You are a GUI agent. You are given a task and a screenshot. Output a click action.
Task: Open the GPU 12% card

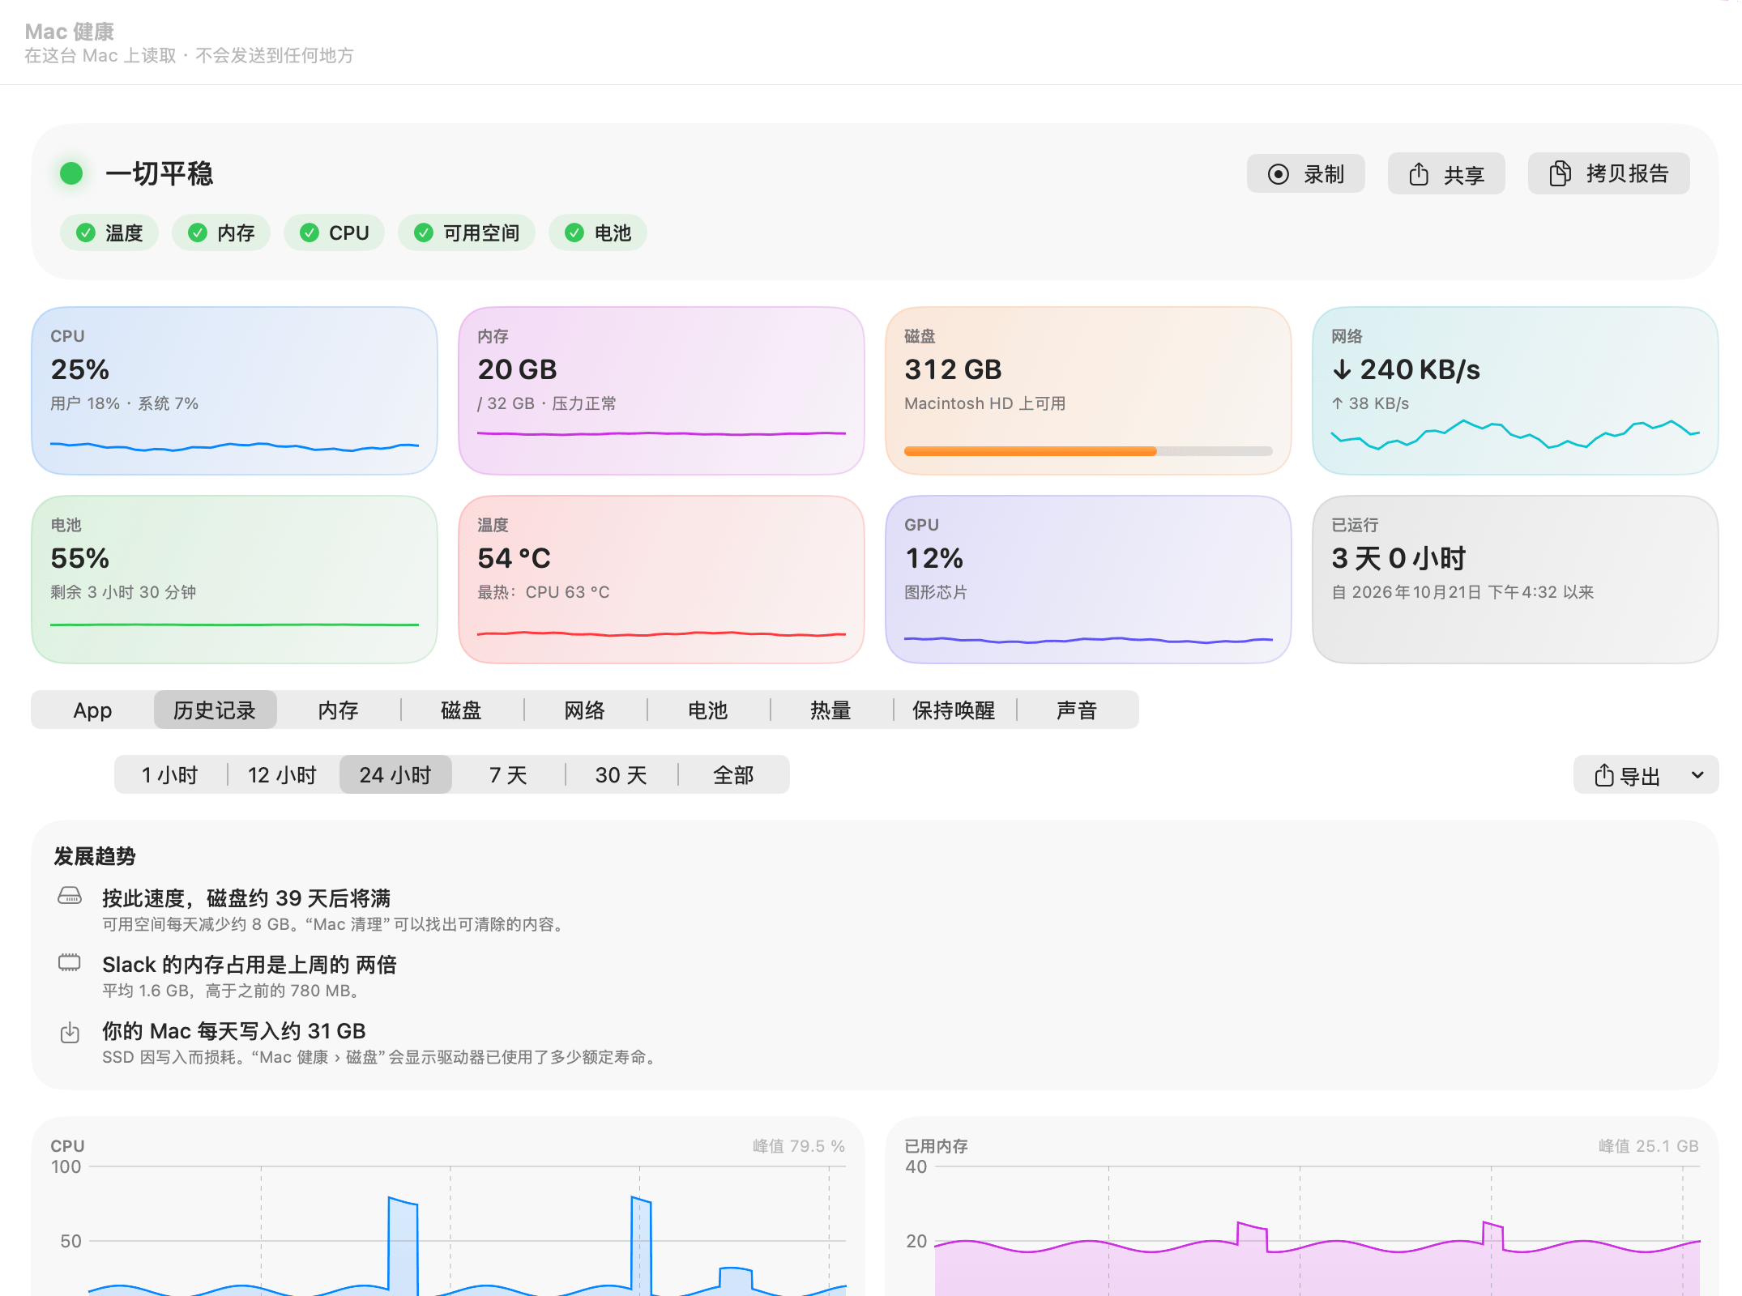1088,579
